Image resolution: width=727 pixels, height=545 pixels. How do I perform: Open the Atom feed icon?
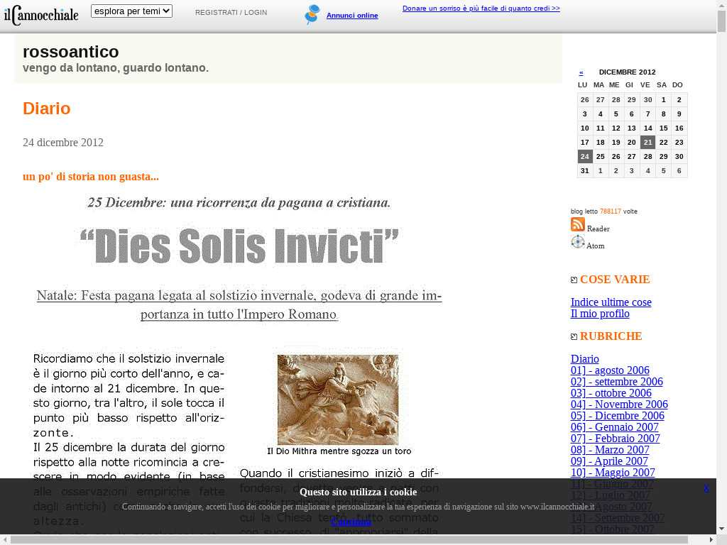(x=578, y=242)
